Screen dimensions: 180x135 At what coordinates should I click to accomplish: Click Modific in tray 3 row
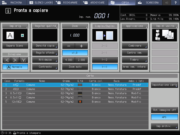[136, 93]
